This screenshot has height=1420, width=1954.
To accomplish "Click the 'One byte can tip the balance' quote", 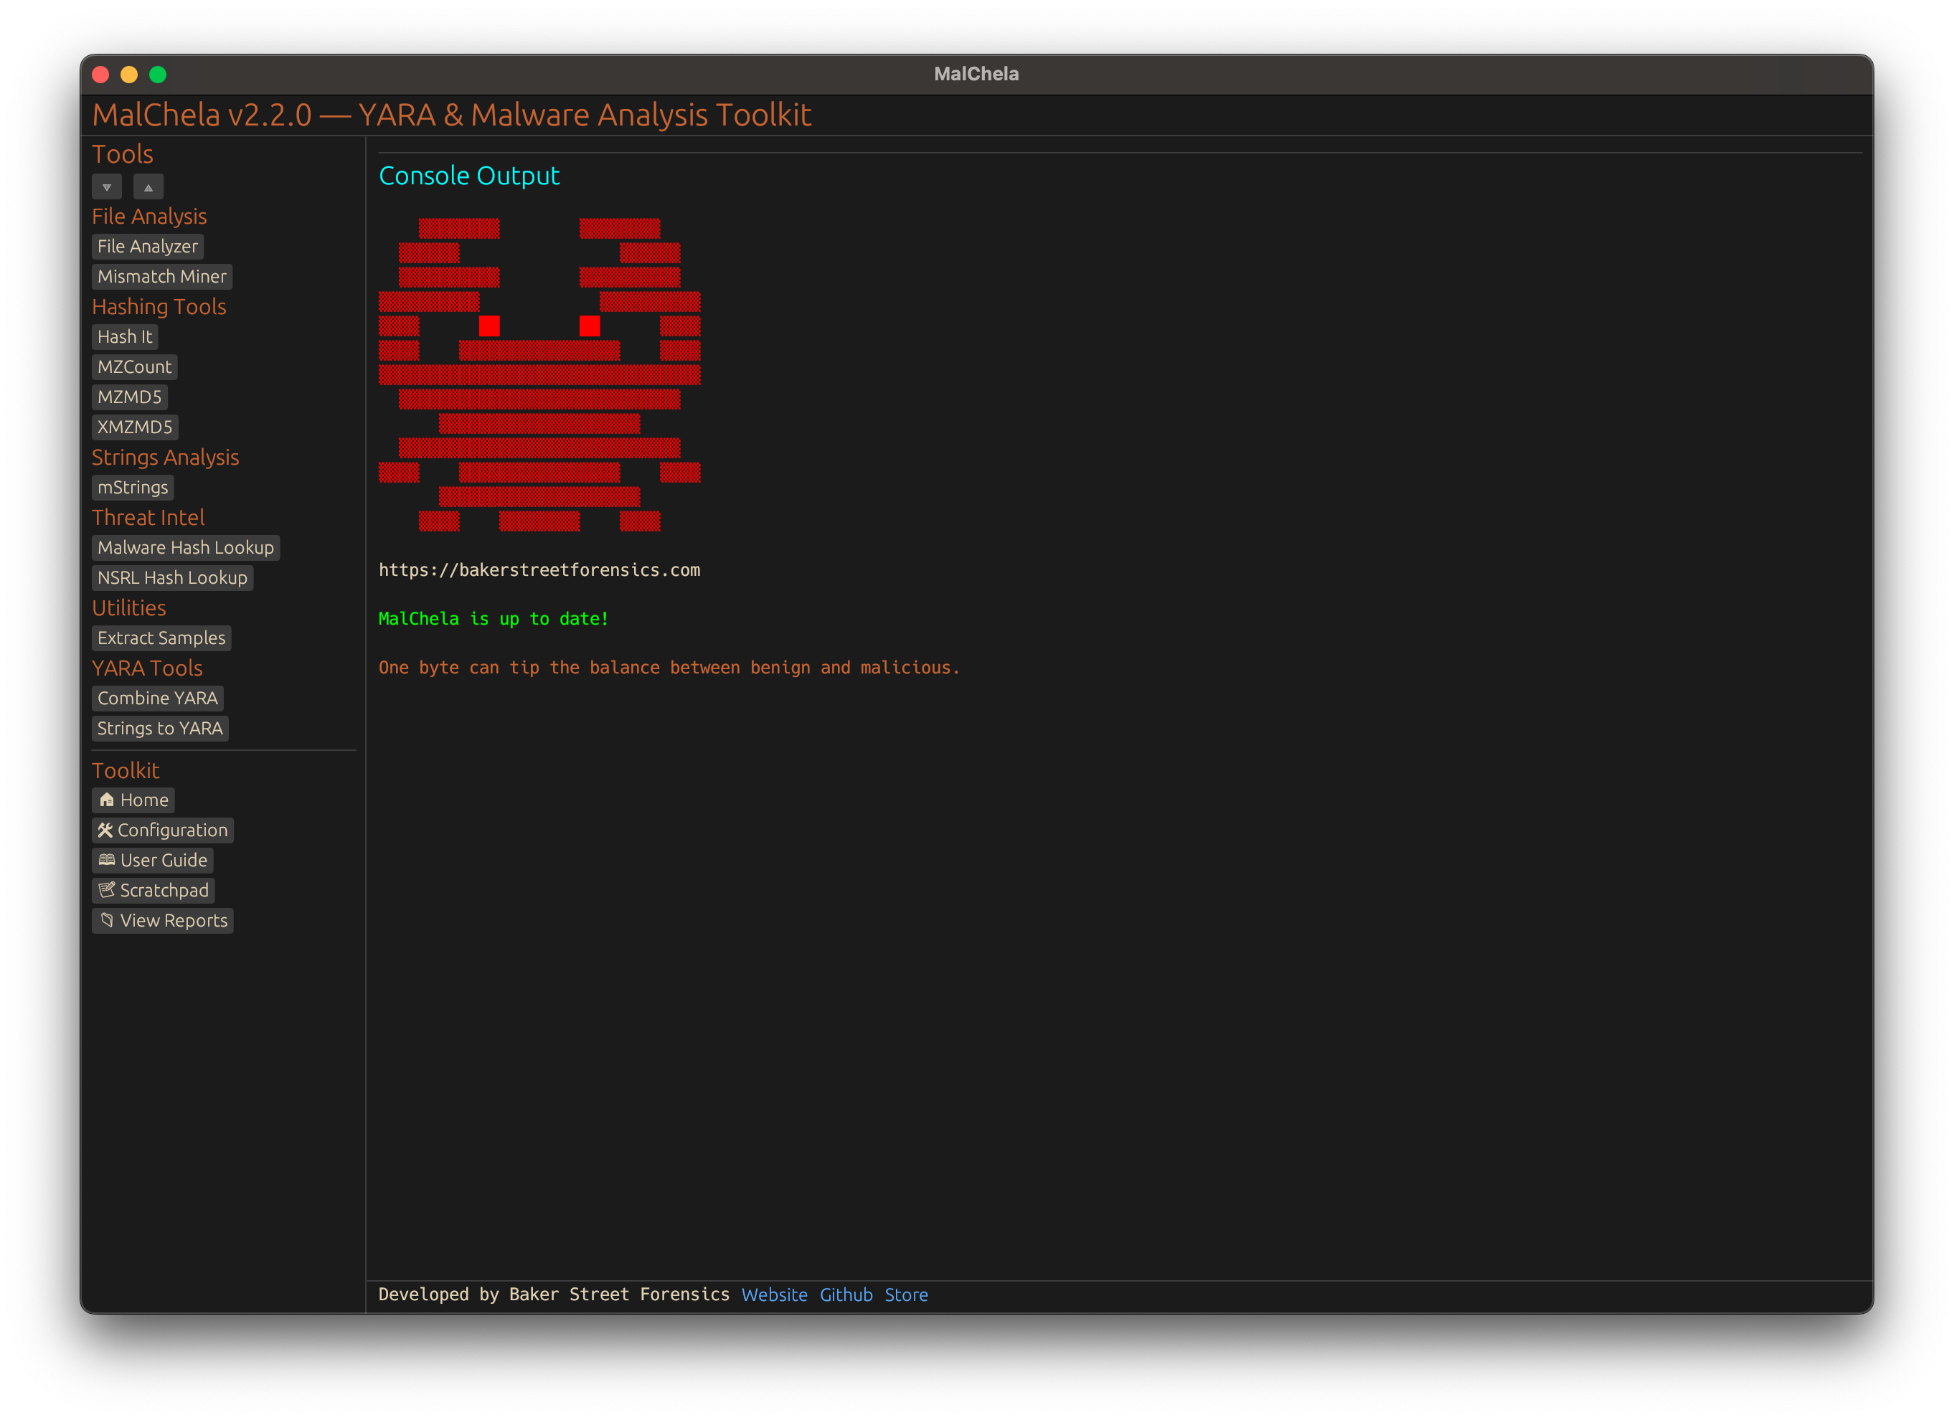I will coord(669,668).
